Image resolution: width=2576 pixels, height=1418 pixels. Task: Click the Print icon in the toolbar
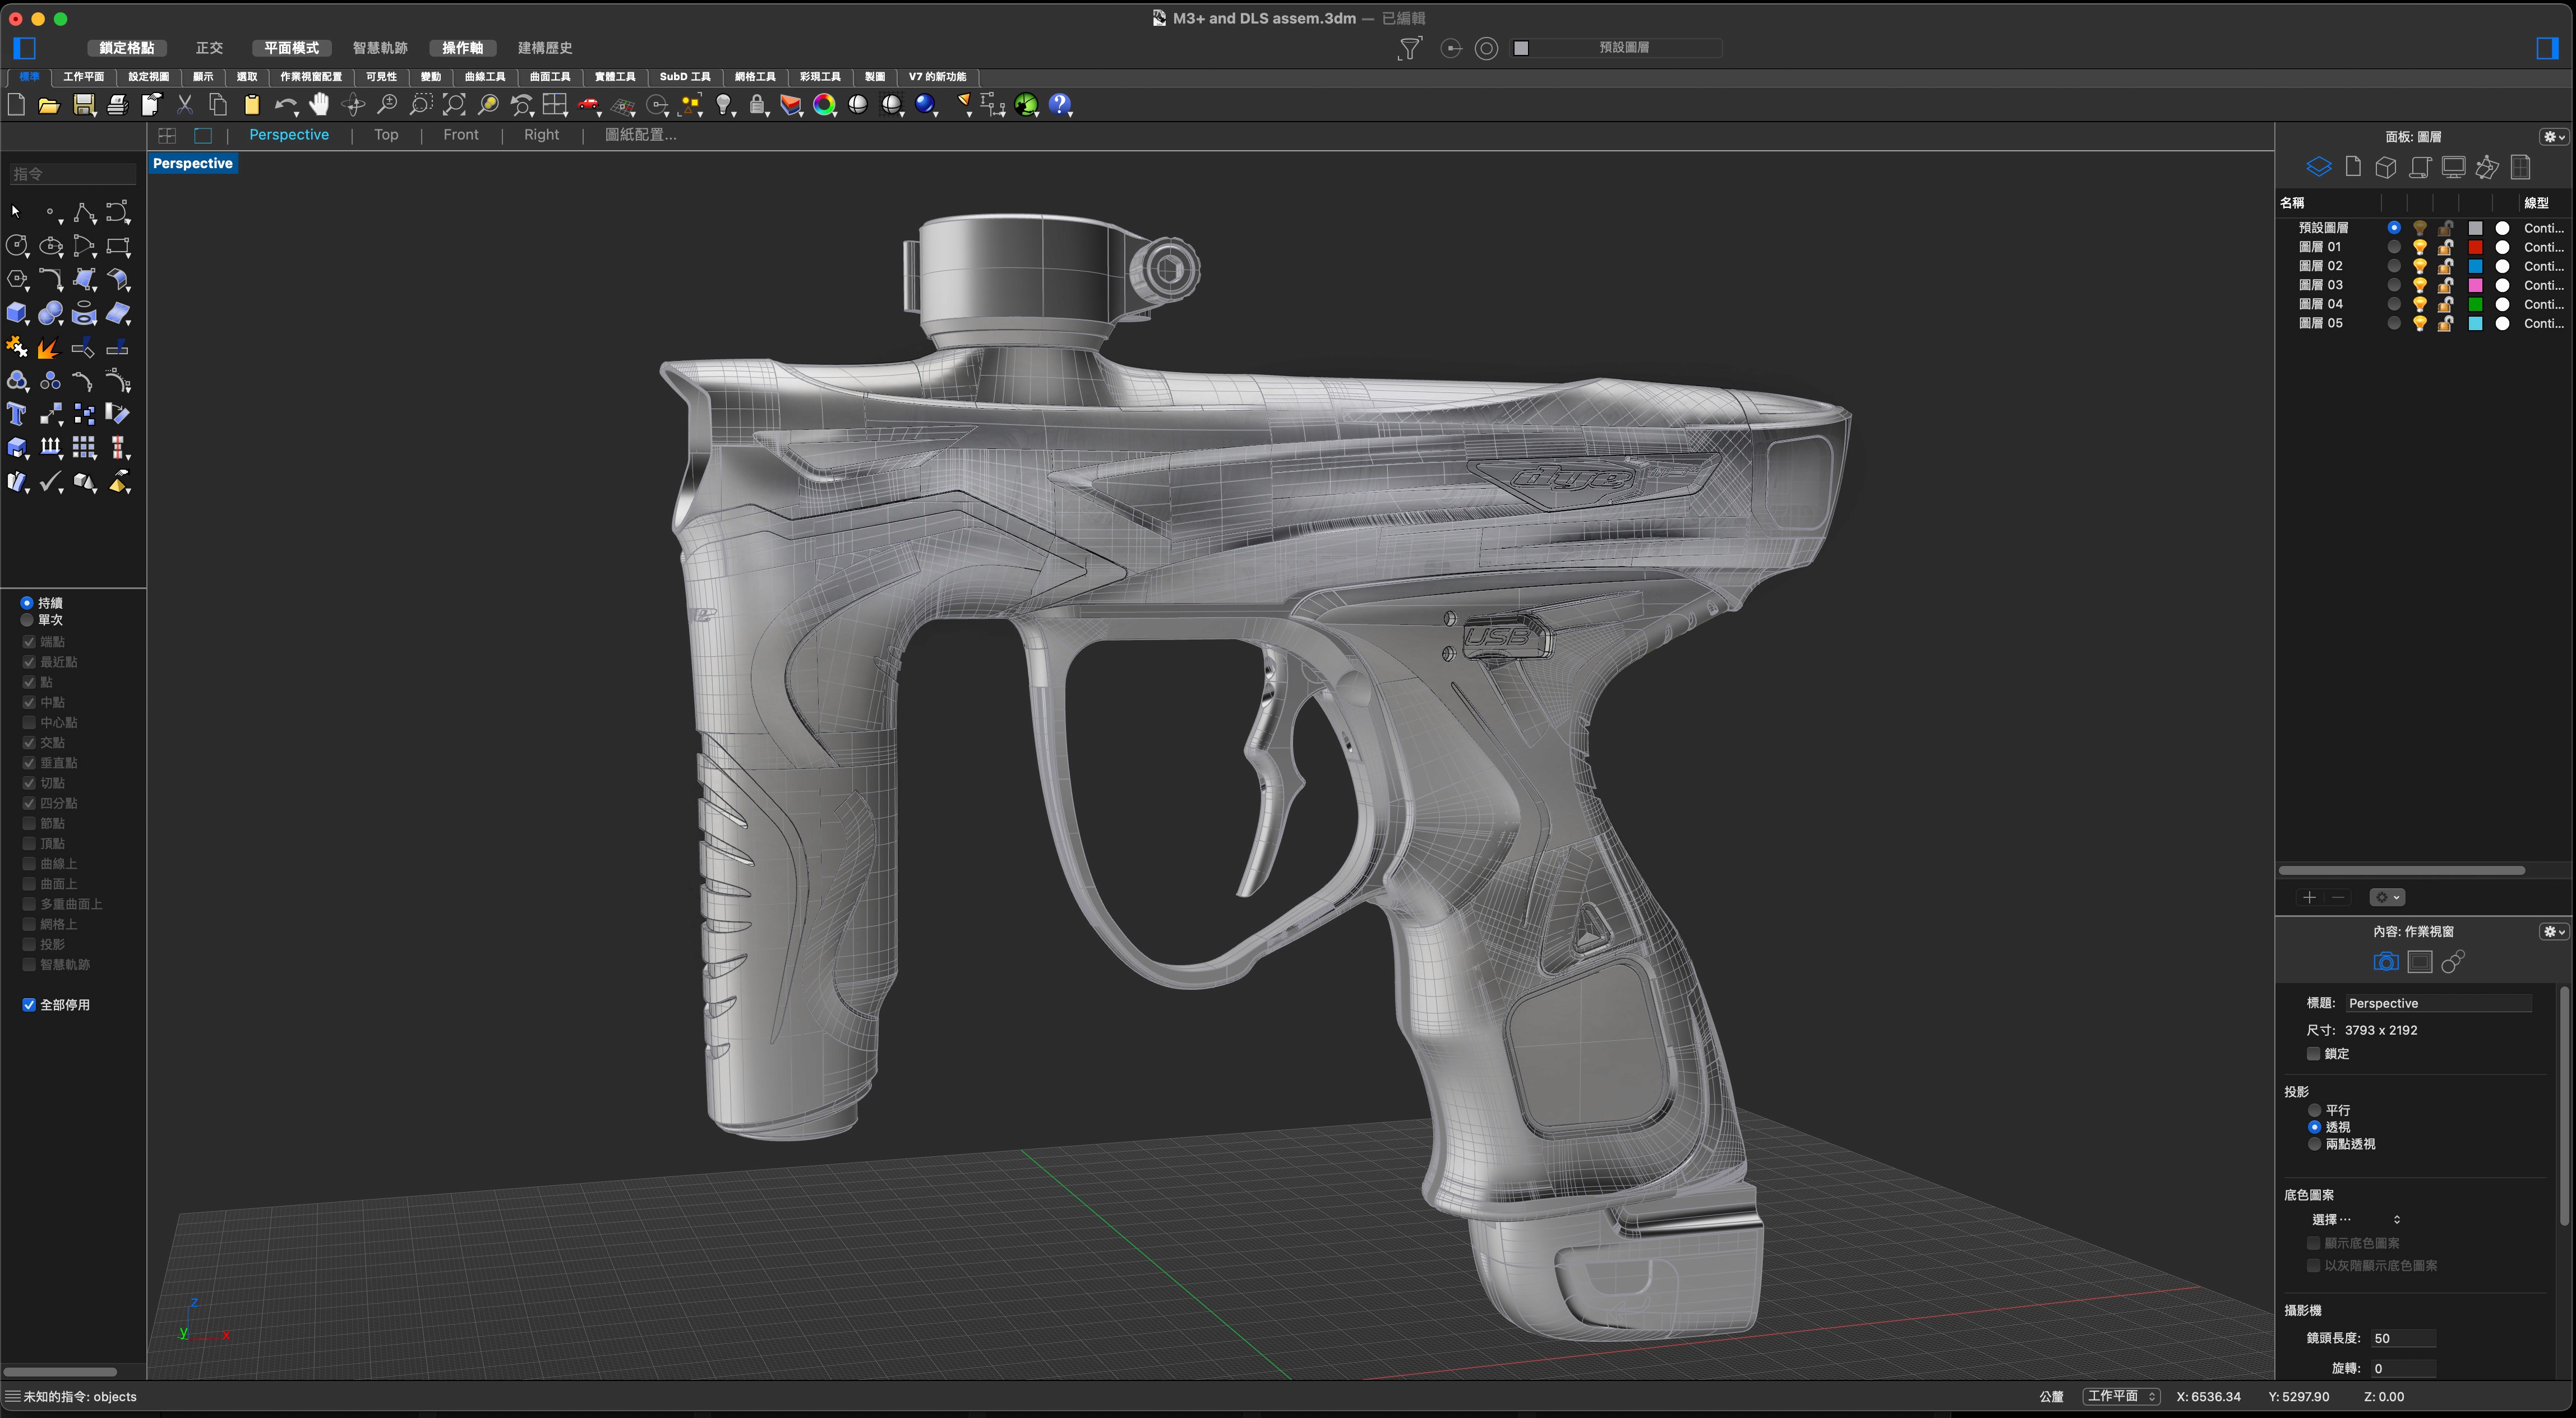click(118, 105)
